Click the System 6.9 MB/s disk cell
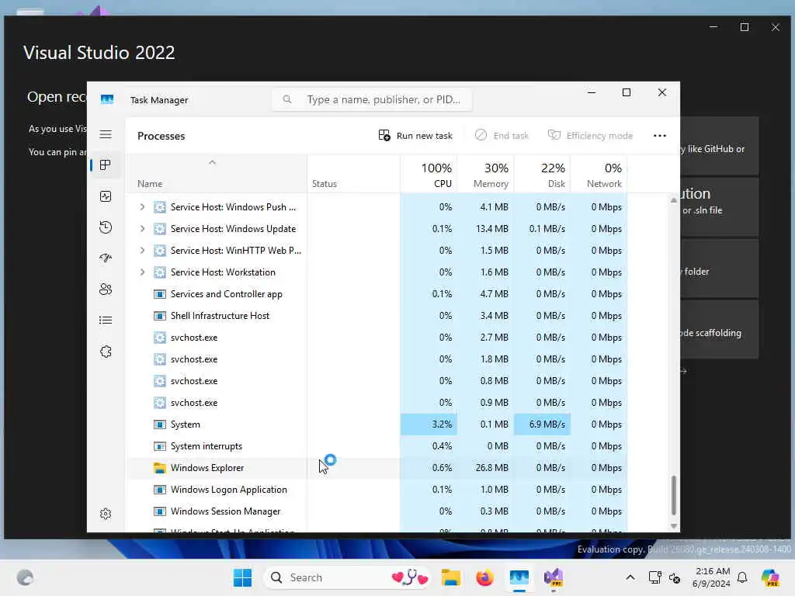The height and width of the screenshot is (596, 795). point(543,424)
